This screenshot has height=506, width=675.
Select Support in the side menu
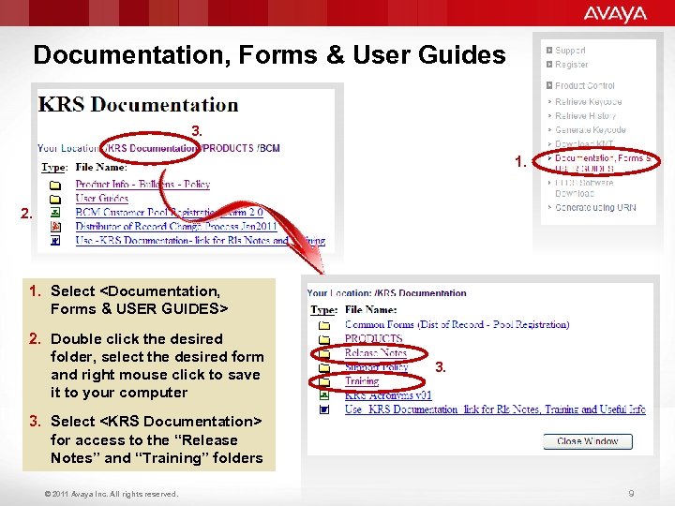click(x=570, y=51)
